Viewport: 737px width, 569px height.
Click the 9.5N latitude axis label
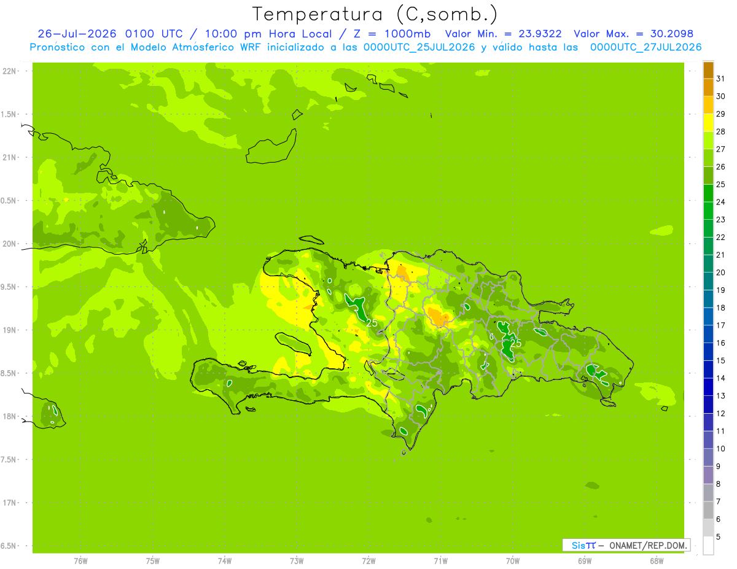(x=9, y=287)
